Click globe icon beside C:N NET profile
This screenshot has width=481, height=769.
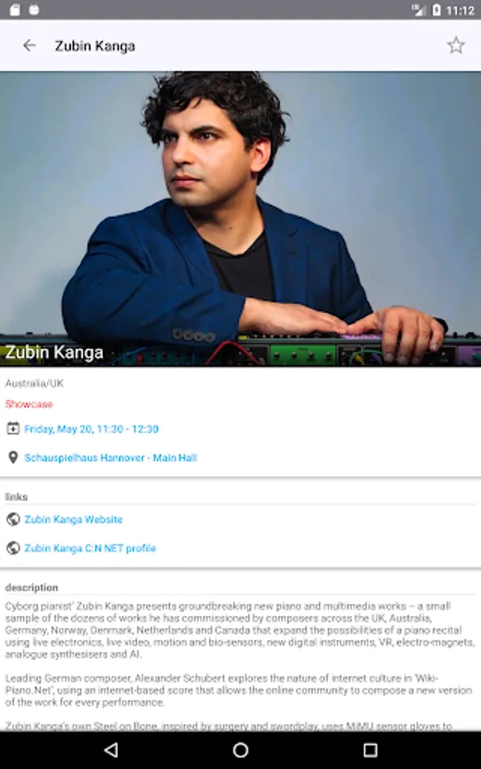click(13, 548)
